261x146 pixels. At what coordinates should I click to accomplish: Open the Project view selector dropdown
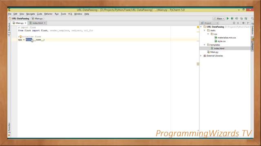(210, 23)
